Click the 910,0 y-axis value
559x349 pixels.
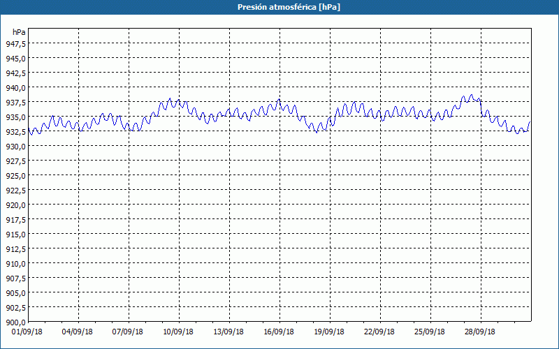tap(15, 264)
